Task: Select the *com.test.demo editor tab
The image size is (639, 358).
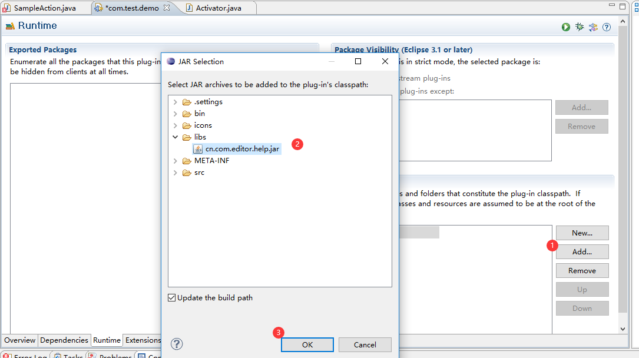Action: pyautogui.click(x=133, y=8)
